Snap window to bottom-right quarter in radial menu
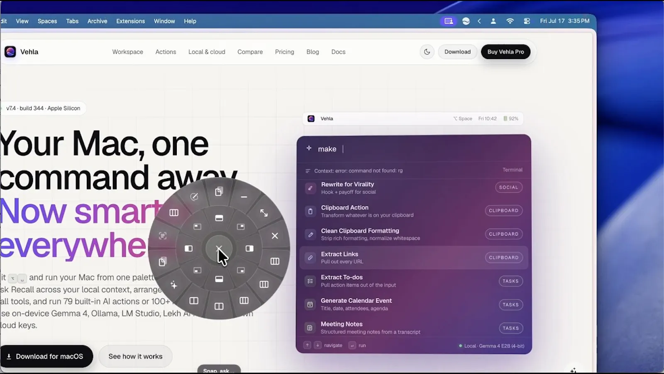Image resolution: width=664 pixels, height=374 pixels. pyautogui.click(x=241, y=270)
